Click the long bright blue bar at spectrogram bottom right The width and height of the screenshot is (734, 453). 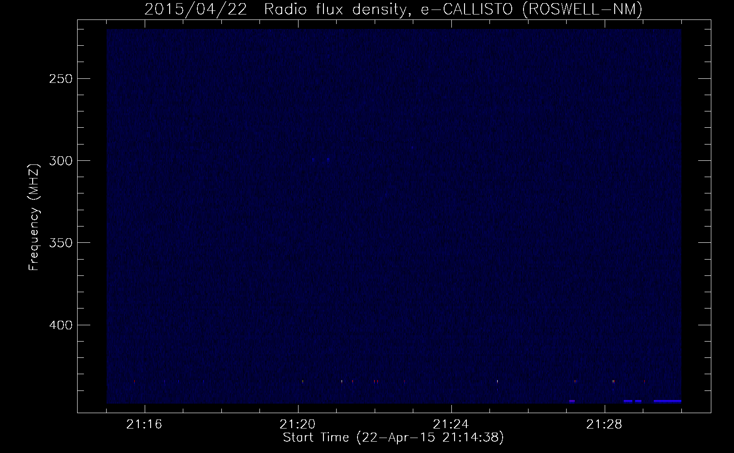(x=667, y=401)
